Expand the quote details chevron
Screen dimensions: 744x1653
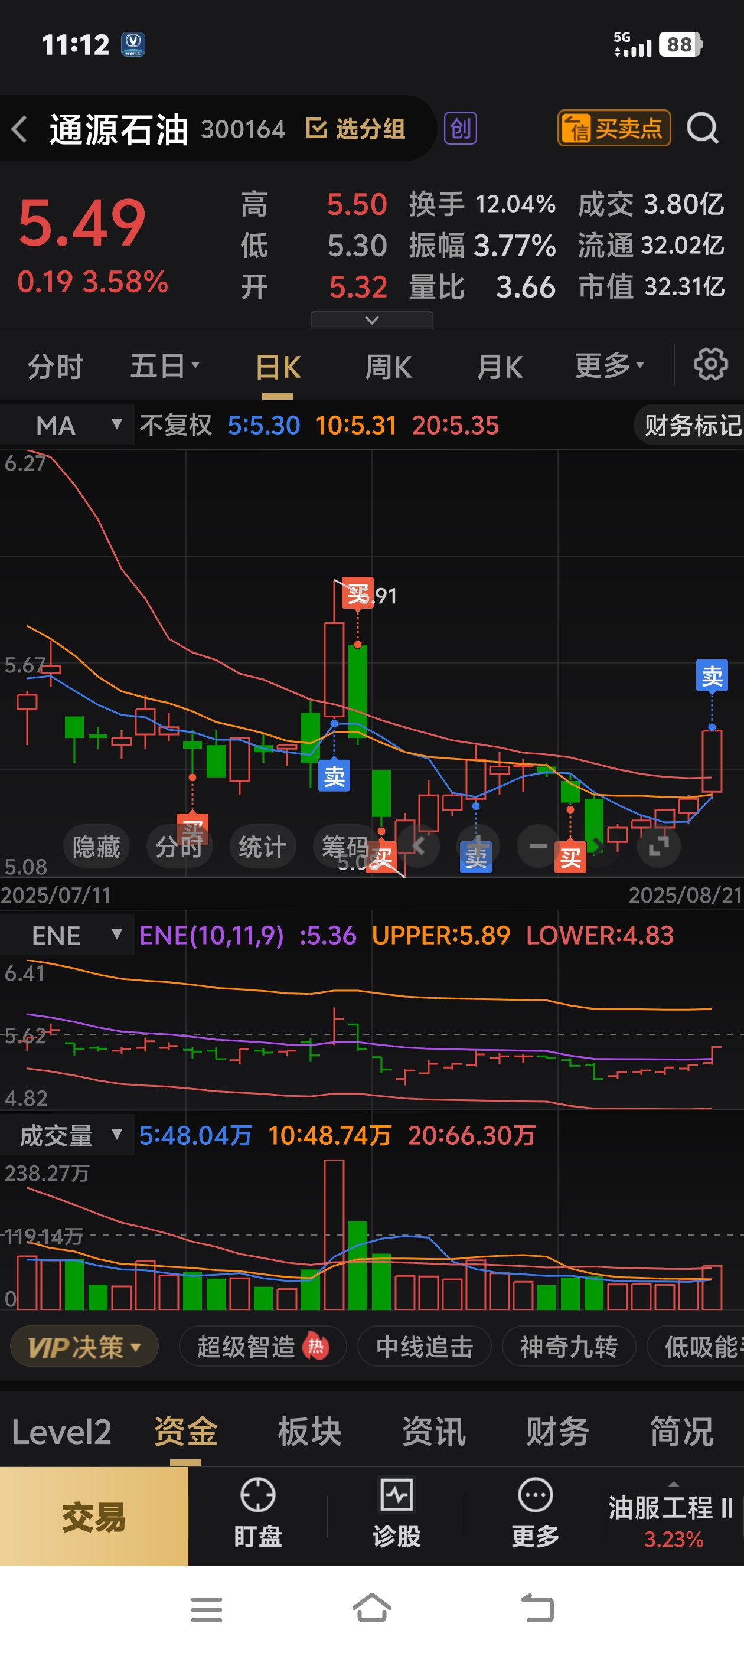coord(371,319)
